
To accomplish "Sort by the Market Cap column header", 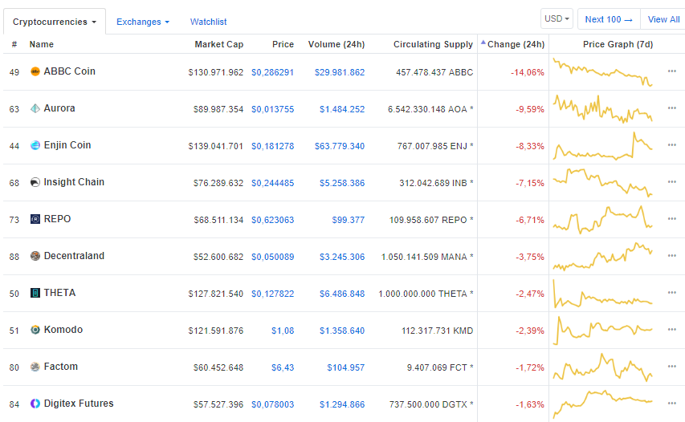I will tap(219, 44).
